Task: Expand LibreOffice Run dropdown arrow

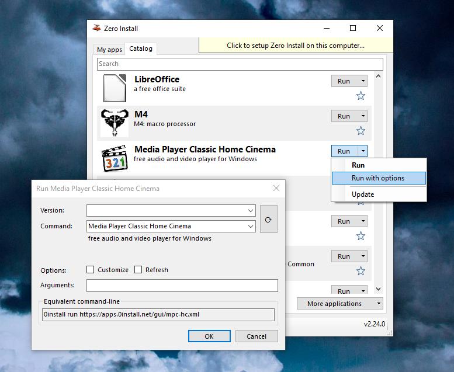Action: pos(363,81)
